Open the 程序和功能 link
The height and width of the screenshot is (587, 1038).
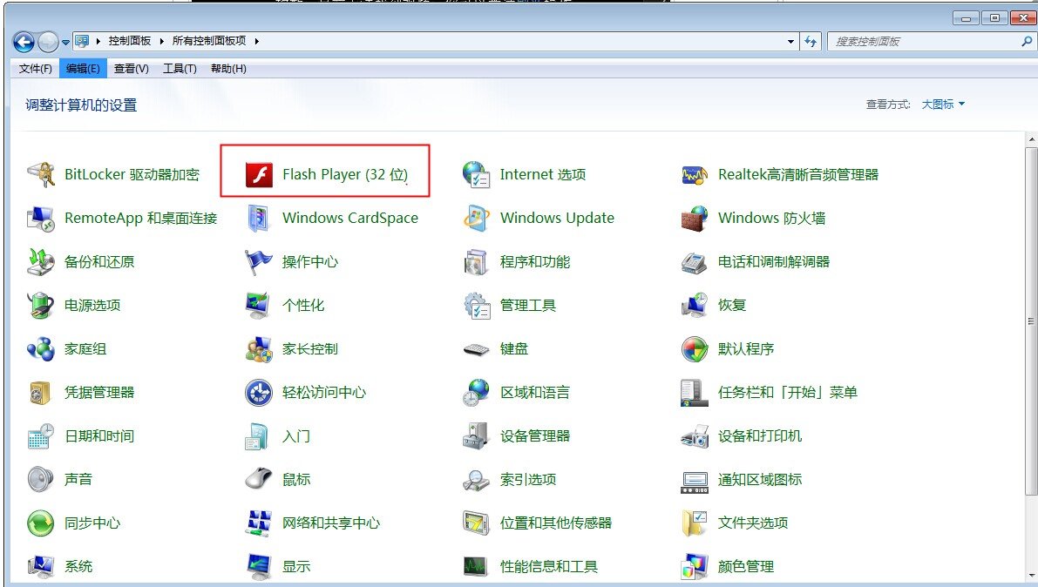click(x=534, y=262)
